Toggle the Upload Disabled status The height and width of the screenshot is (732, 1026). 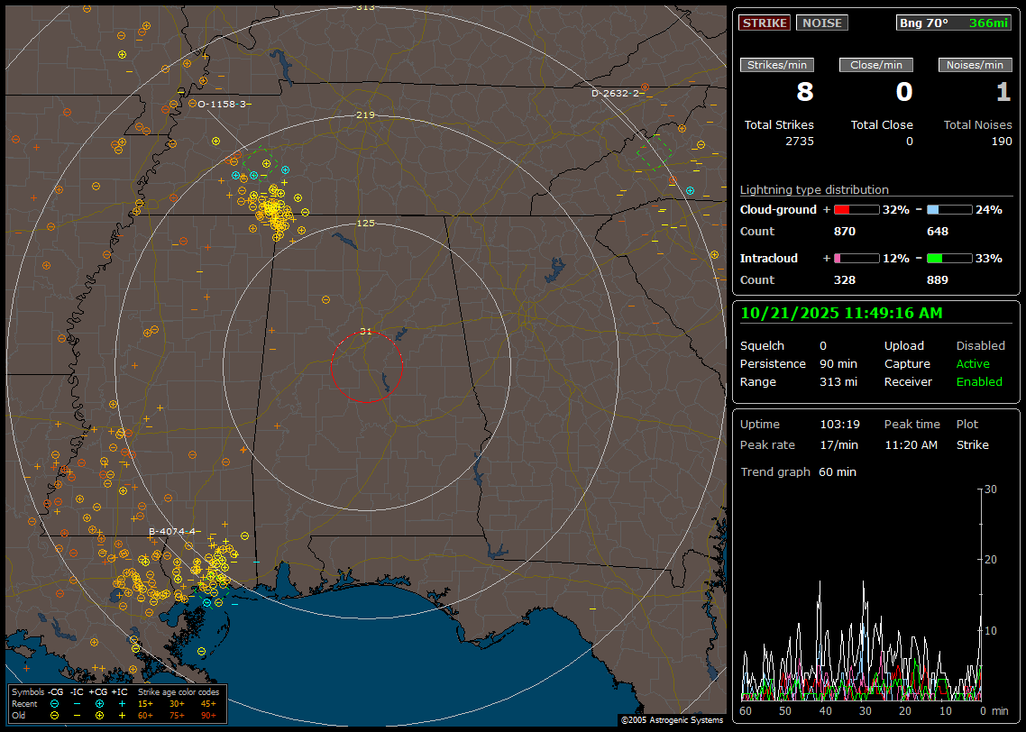point(980,346)
